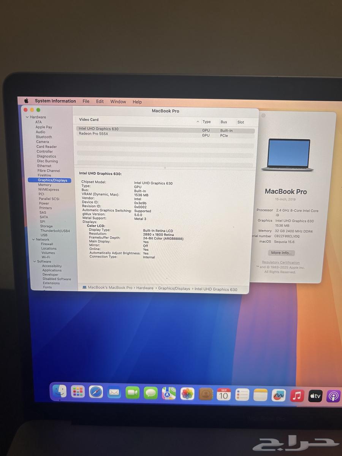Open Calendar from the Dock
The height and width of the screenshot is (456, 342).
click(224, 394)
